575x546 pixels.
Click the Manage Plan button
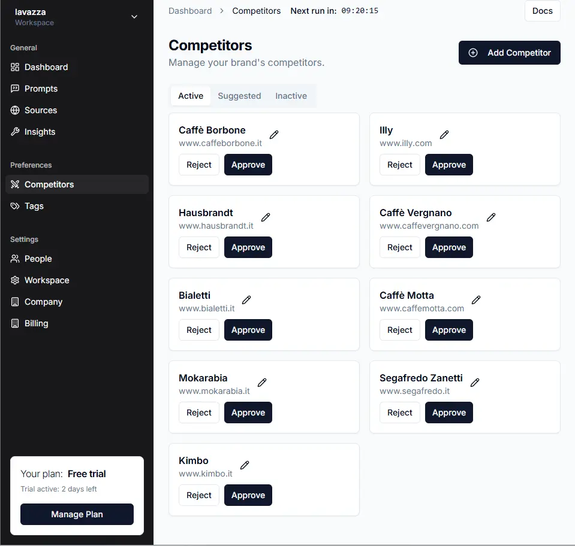[x=77, y=514]
